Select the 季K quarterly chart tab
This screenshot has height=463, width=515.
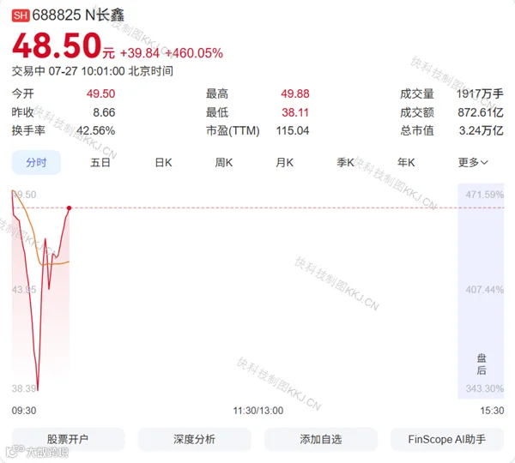pos(345,162)
